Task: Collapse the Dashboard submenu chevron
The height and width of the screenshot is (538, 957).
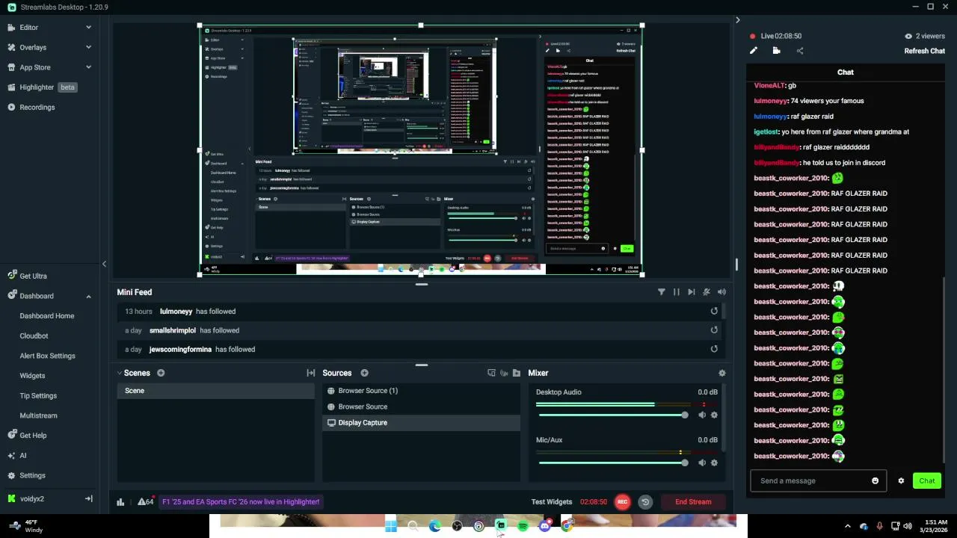Action: tap(88, 297)
